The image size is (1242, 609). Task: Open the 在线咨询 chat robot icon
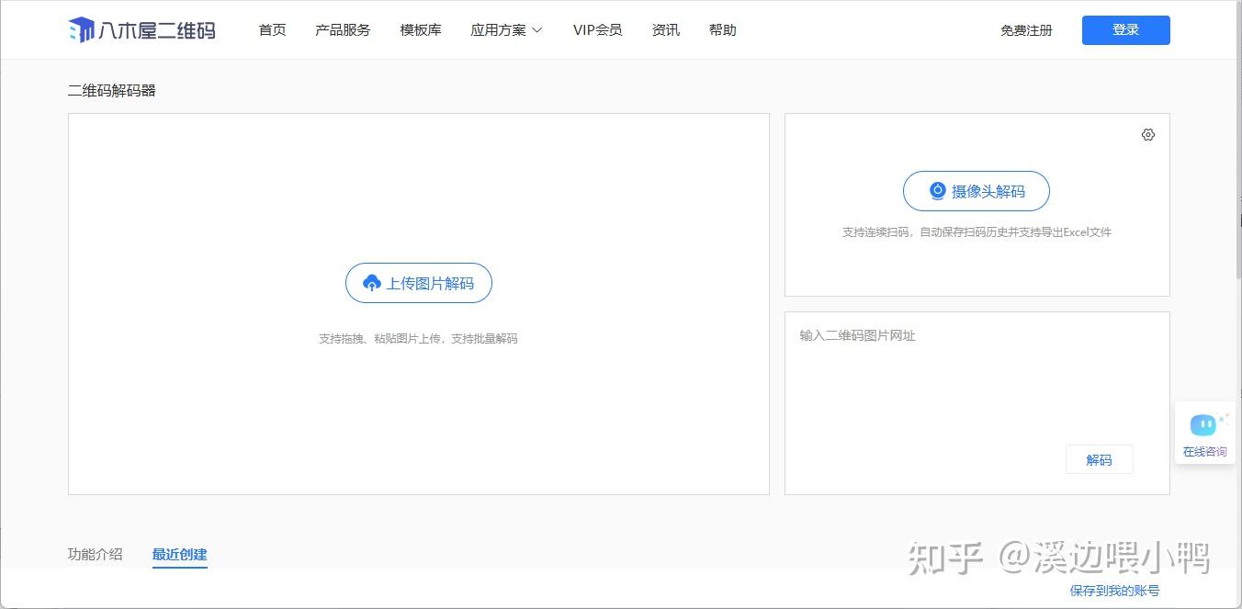[1204, 424]
